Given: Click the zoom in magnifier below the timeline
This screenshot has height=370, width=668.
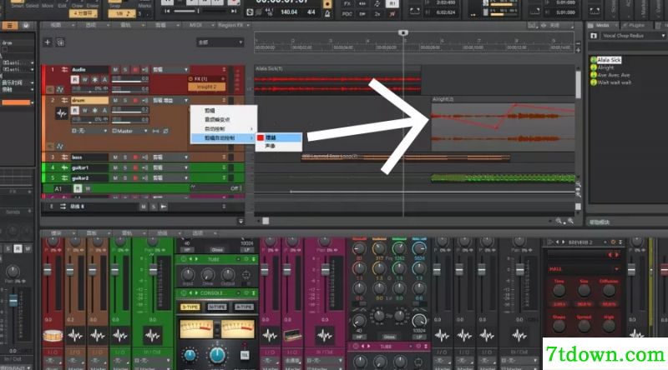Looking at the screenshot, I should click(570, 221).
